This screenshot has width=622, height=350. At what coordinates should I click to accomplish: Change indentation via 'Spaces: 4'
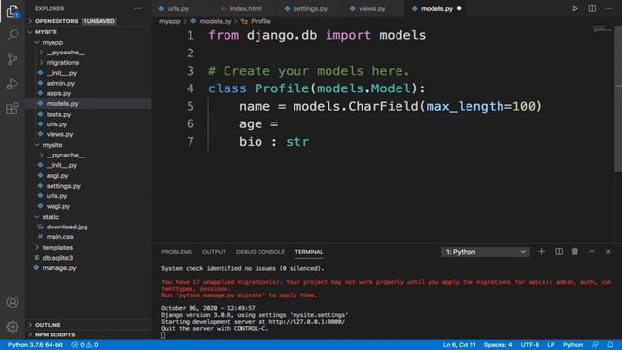[498, 345]
